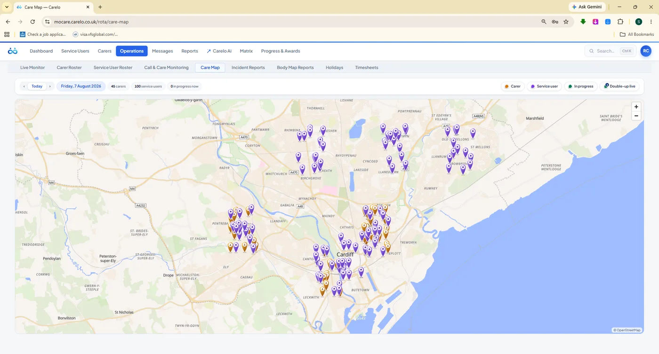659x354 pixels.
Task: Open the Service Users menu
Action: pyautogui.click(x=75, y=51)
